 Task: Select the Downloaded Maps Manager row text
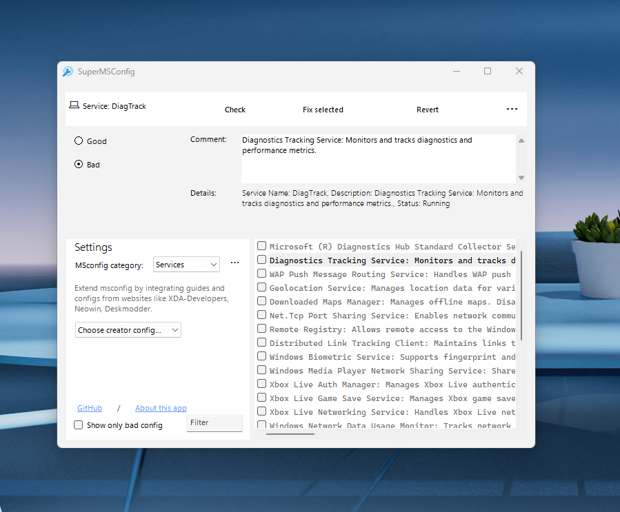(x=392, y=302)
